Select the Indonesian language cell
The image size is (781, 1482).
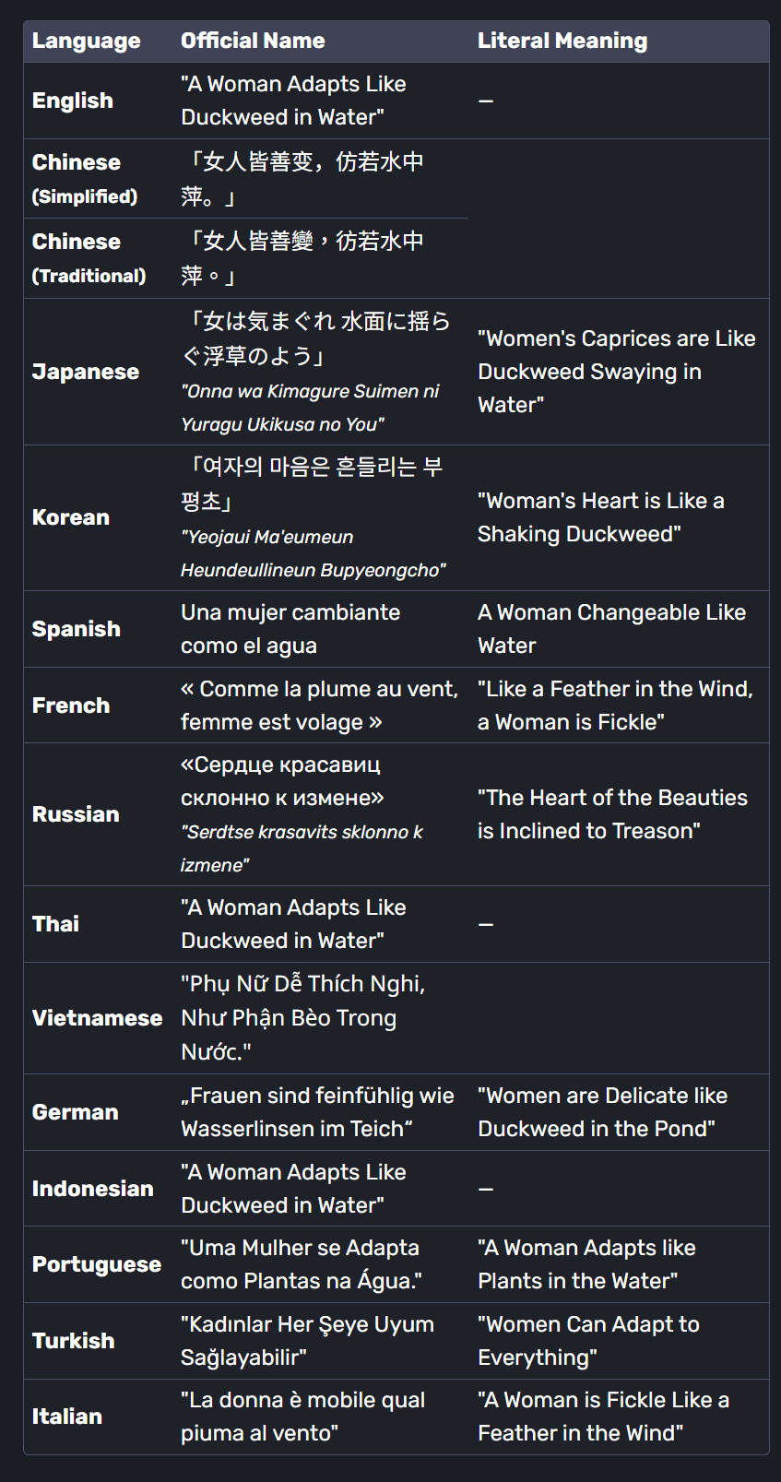(x=93, y=1189)
